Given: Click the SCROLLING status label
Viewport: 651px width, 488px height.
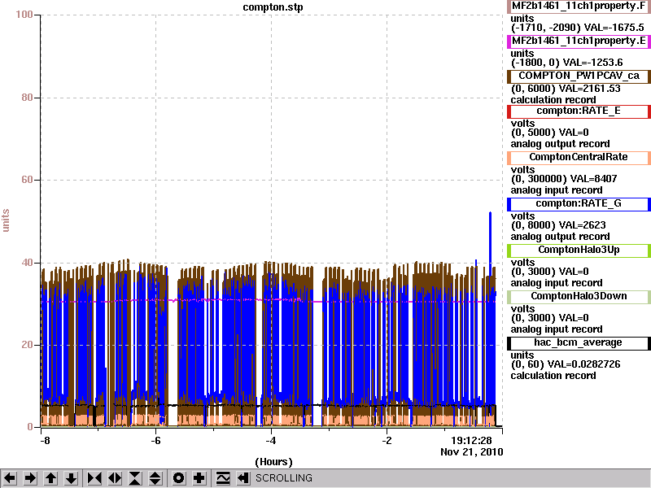Looking at the screenshot, I should [x=284, y=478].
